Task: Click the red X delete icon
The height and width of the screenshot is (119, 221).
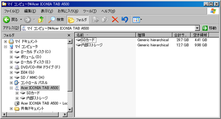Action: pyautogui.click(x=115, y=20)
